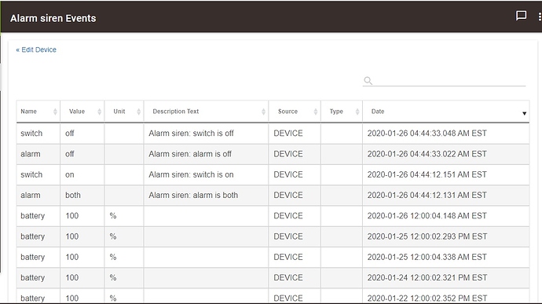
Task: Sort table by Source column
Action: click(287, 112)
